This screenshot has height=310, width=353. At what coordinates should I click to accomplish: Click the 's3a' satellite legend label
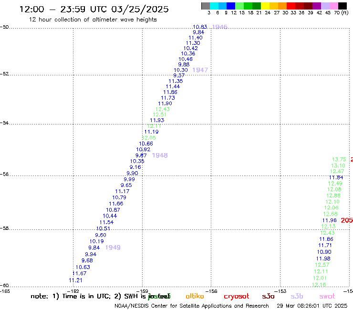pos(268,296)
